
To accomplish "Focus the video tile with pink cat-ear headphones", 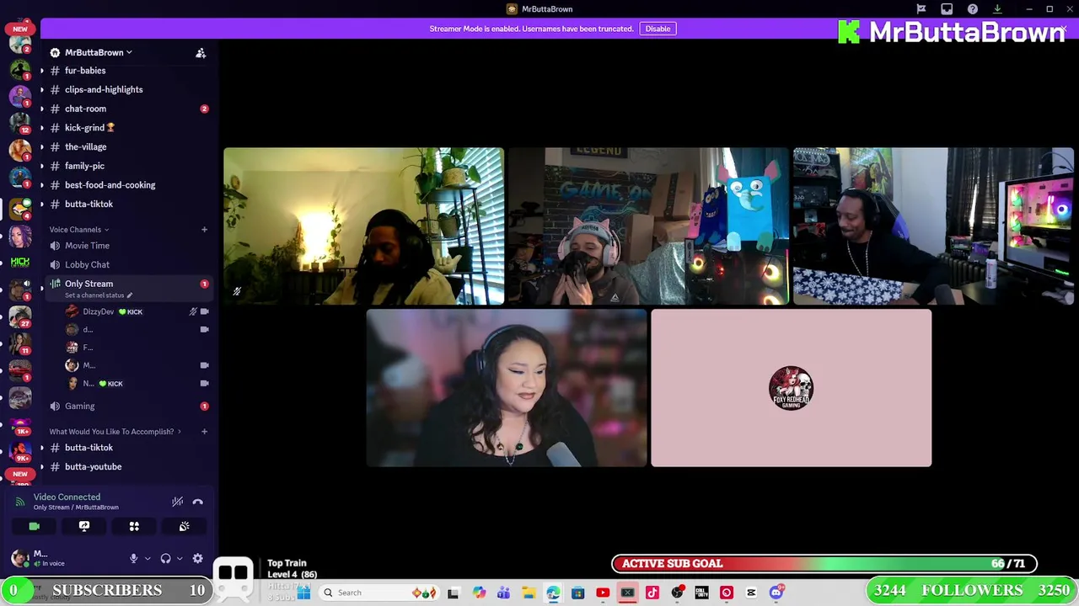I will 647,226.
